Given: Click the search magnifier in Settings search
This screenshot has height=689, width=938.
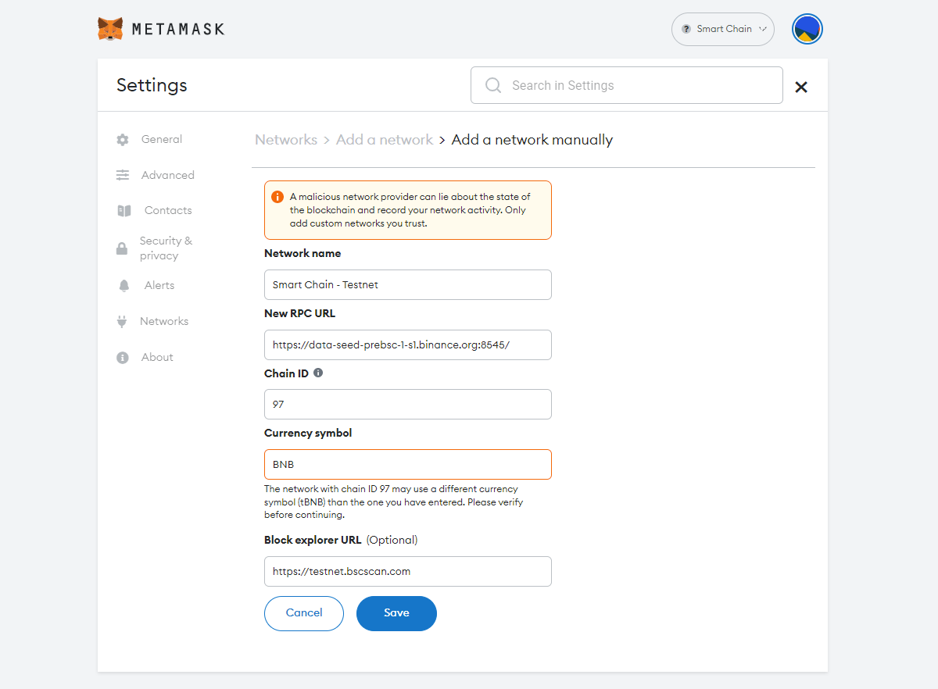Looking at the screenshot, I should point(492,84).
